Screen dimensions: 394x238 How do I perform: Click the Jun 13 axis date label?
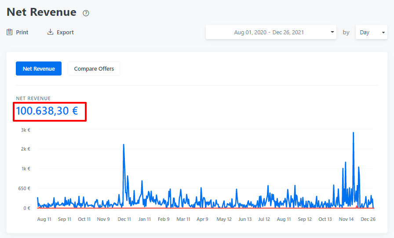pos(245,219)
